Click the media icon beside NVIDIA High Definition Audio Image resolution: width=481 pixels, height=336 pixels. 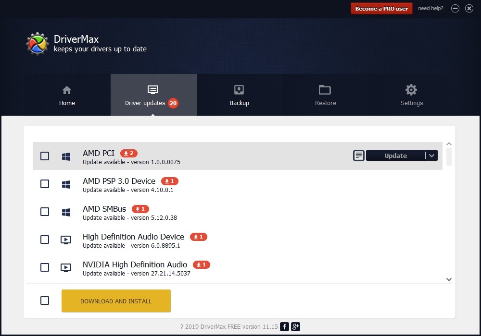click(x=66, y=268)
